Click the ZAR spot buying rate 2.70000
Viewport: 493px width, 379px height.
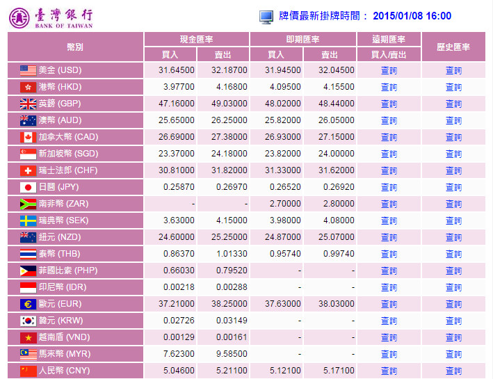pos(285,204)
